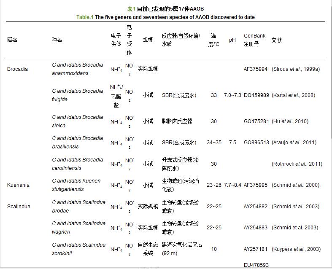
Task: Click the Scalindua genus cell
Action: tap(19, 207)
